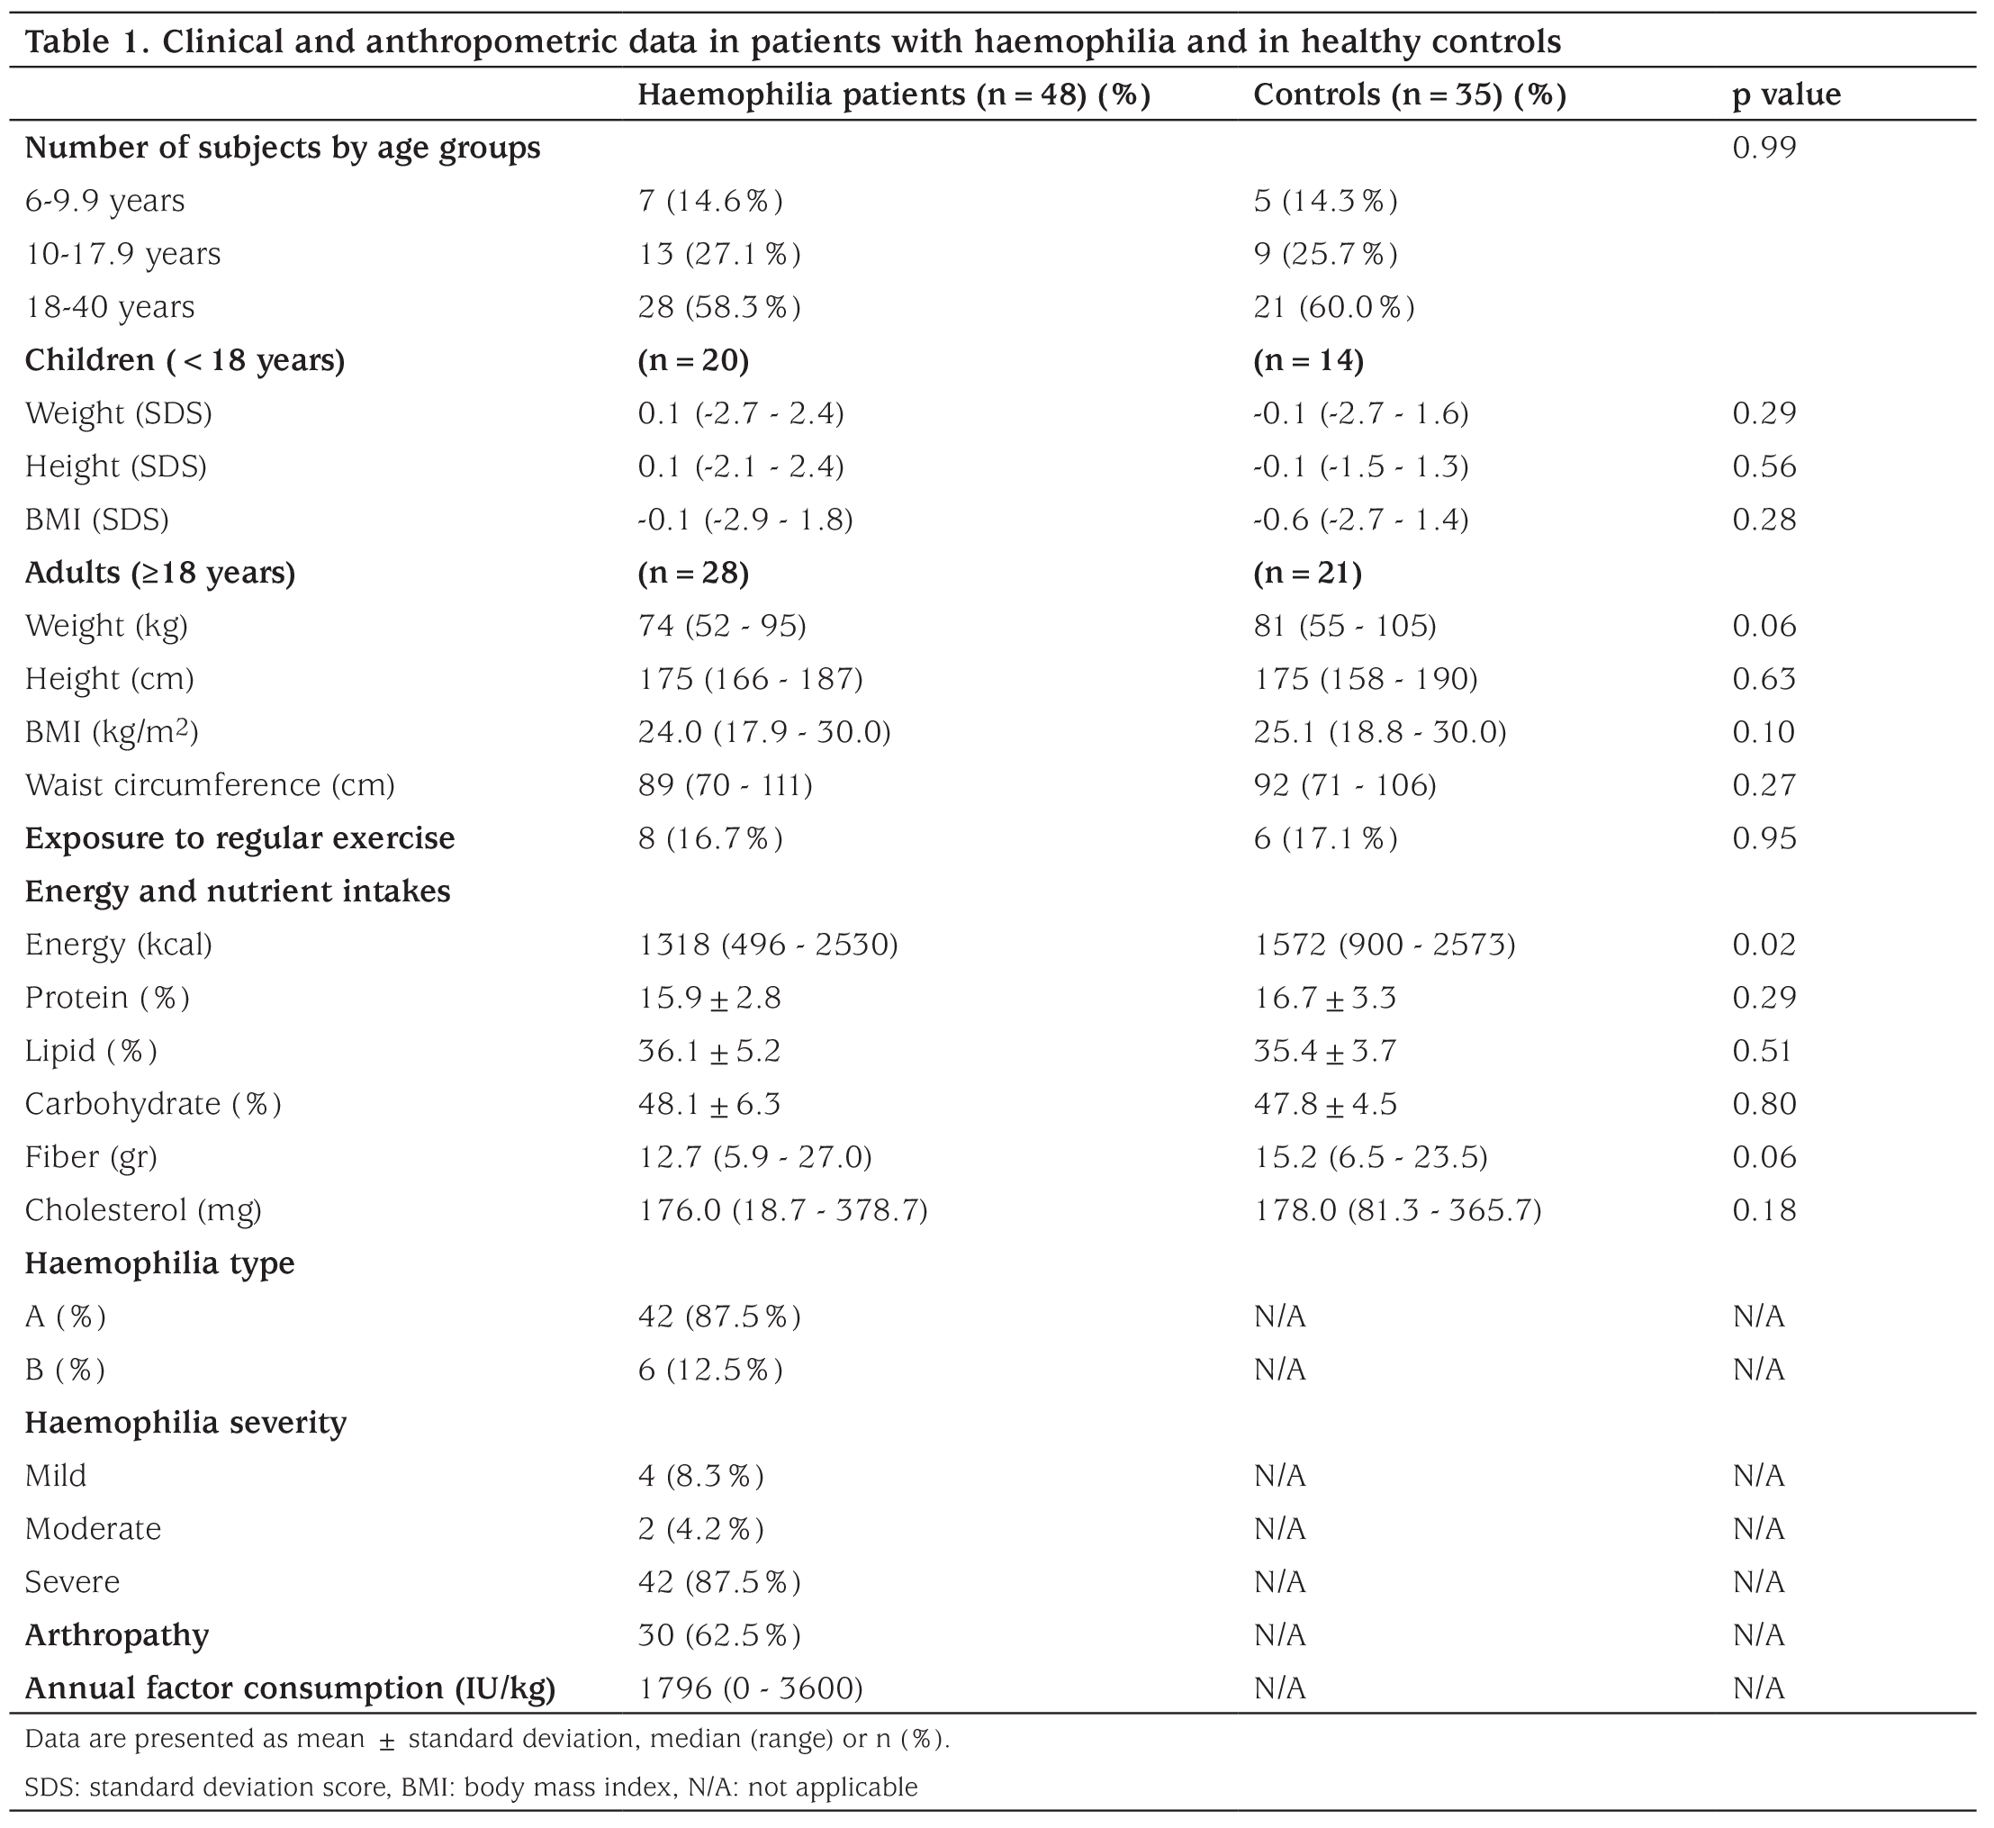Click the '2 (4.2%)' moderate cell

701,1530
